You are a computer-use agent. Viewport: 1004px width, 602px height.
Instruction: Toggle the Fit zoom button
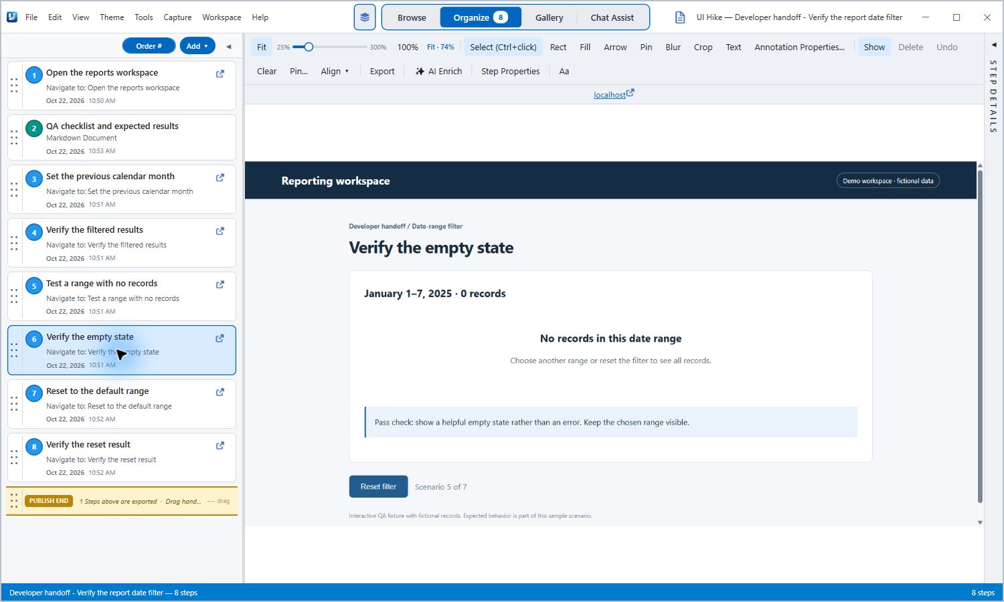tap(262, 47)
